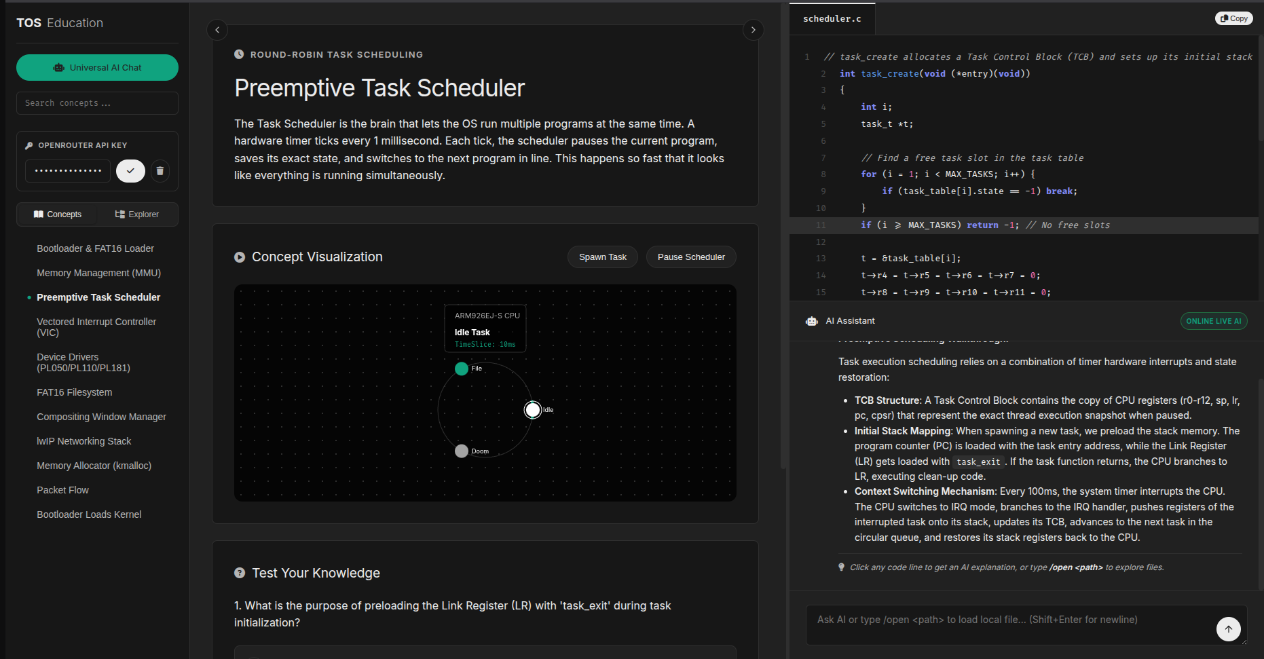Click the Doom task node in visualization
Viewport: 1264px width, 659px height.
462,451
